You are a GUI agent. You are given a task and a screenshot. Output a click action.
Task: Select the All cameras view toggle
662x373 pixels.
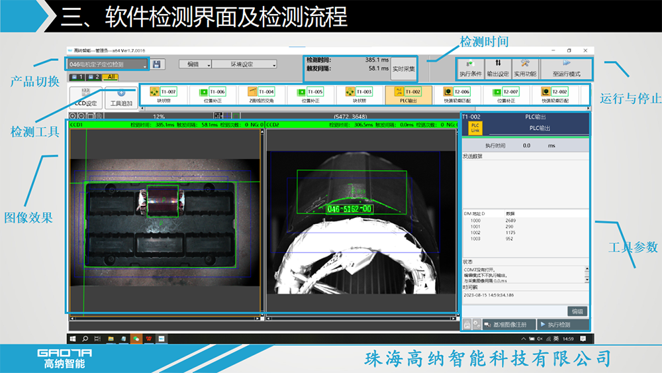[110, 78]
